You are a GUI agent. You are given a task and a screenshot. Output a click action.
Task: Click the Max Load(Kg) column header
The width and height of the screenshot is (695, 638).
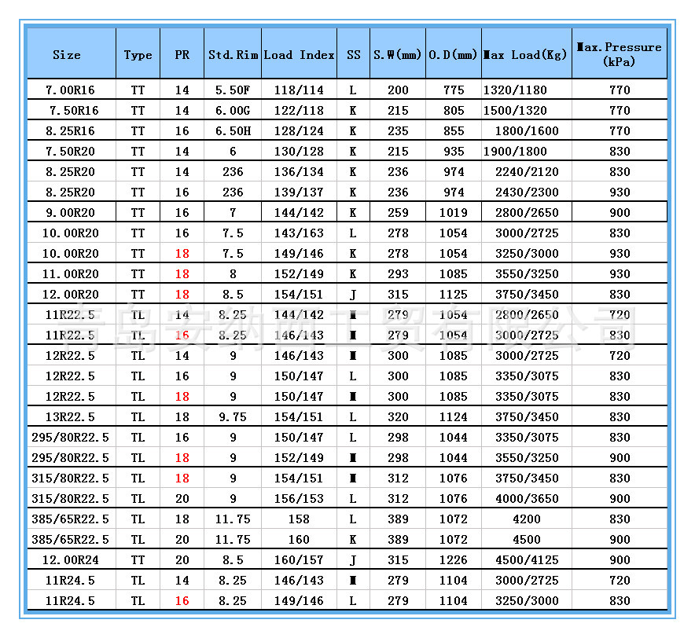coord(526,55)
